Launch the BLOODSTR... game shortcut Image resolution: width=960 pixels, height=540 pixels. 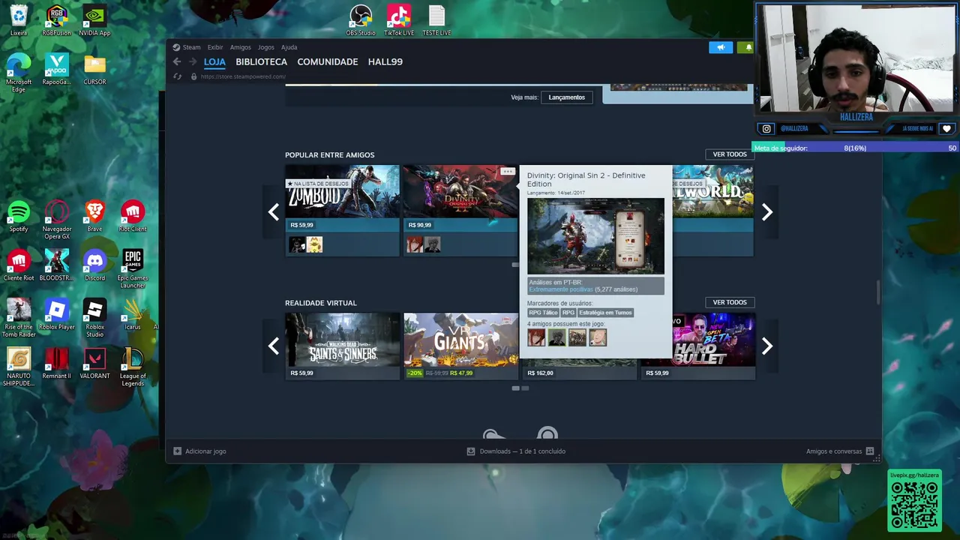pos(56,265)
